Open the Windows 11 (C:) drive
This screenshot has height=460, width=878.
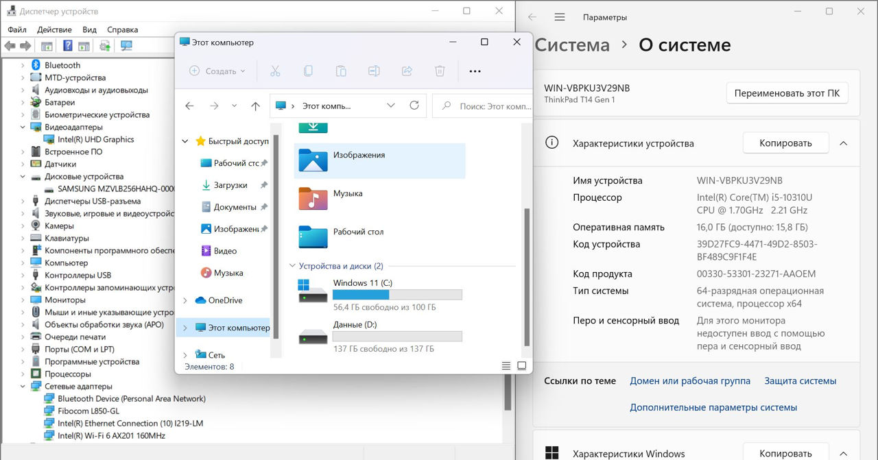(x=362, y=283)
